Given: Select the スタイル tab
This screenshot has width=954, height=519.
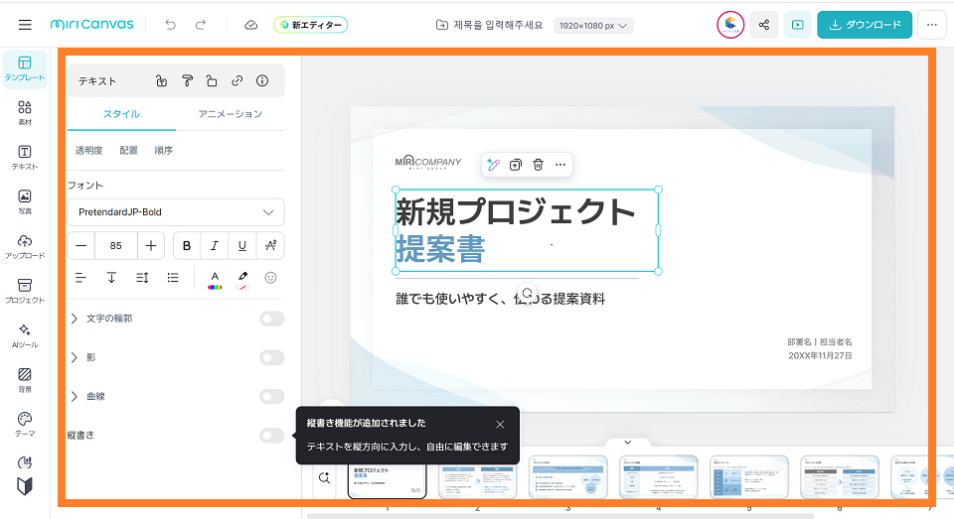Looking at the screenshot, I should pos(121,114).
